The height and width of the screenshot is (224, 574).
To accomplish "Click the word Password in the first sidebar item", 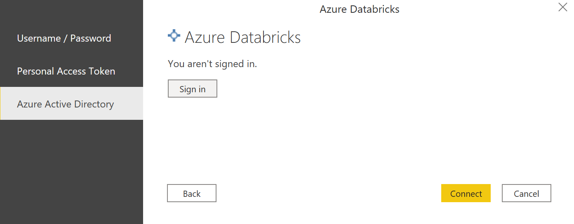I will click(91, 38).
